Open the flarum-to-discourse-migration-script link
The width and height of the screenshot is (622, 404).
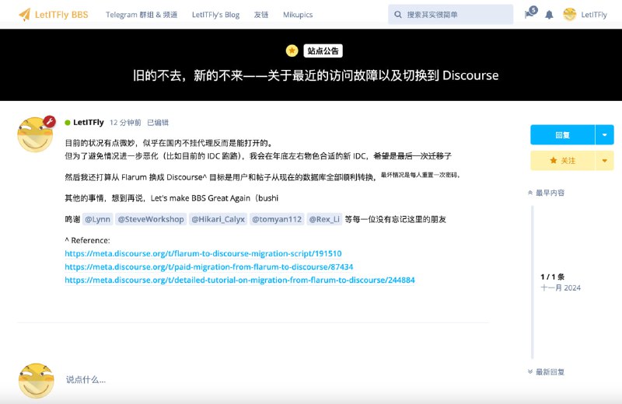203,253
